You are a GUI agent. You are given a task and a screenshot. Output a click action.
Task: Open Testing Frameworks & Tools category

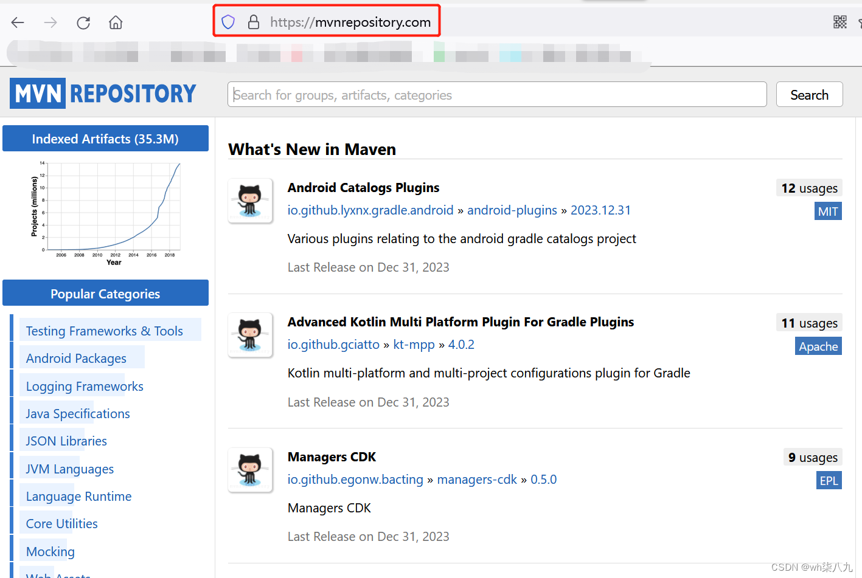tap(105, 331)
